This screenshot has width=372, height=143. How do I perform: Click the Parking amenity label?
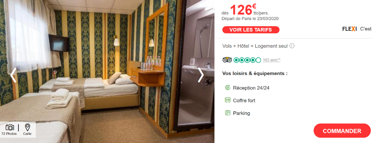tap(242, 113)
